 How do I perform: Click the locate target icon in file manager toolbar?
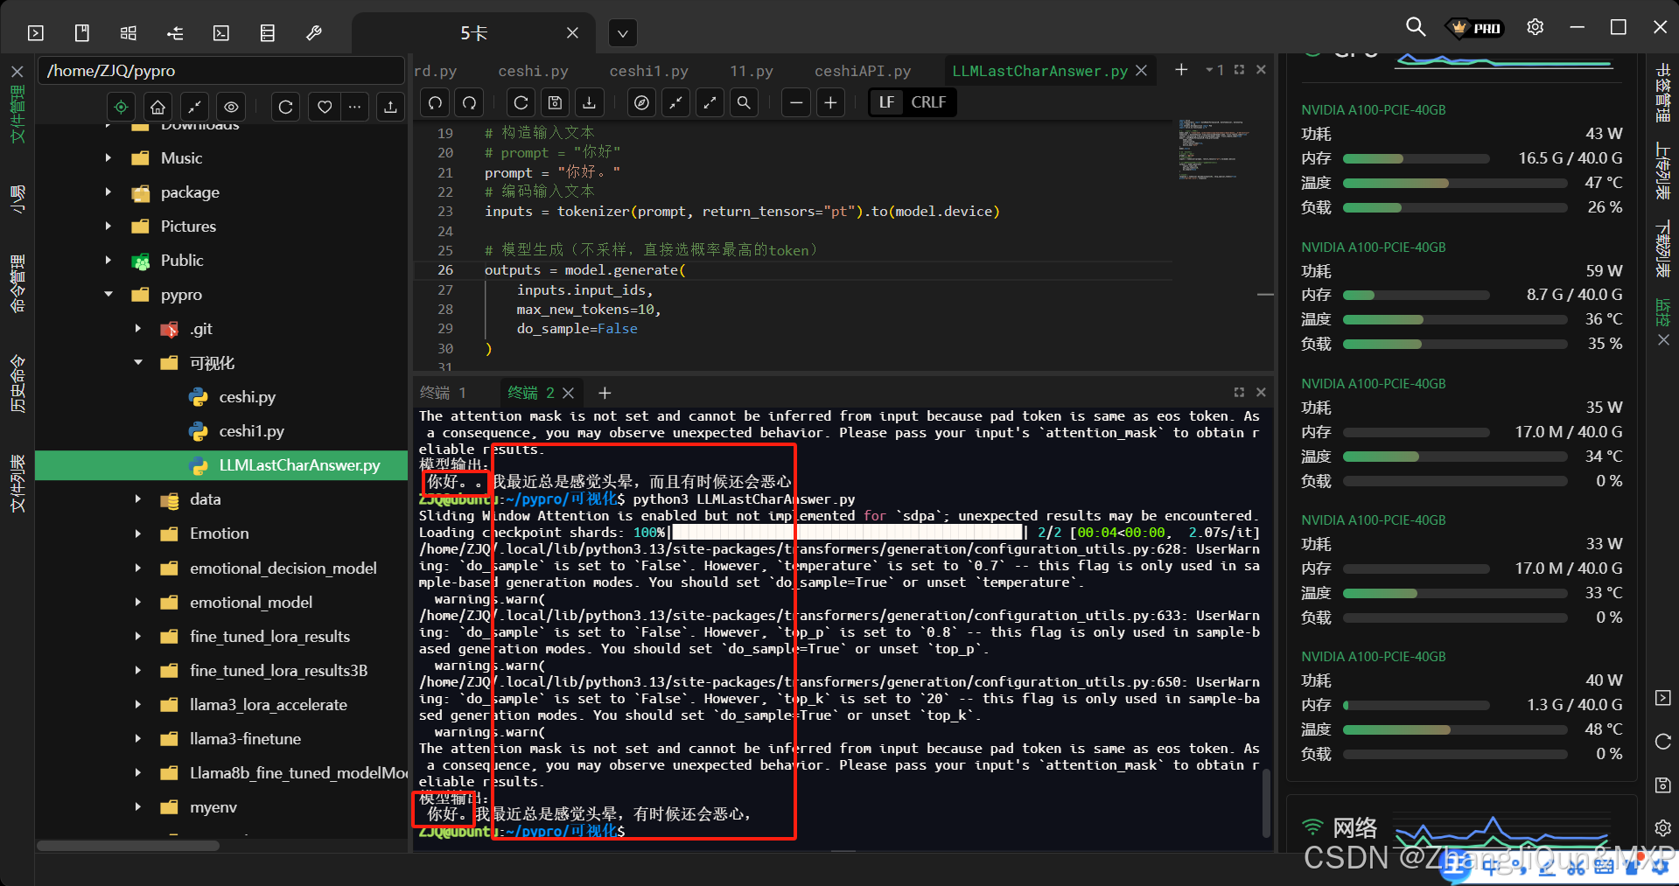click(x=121, y=107)
